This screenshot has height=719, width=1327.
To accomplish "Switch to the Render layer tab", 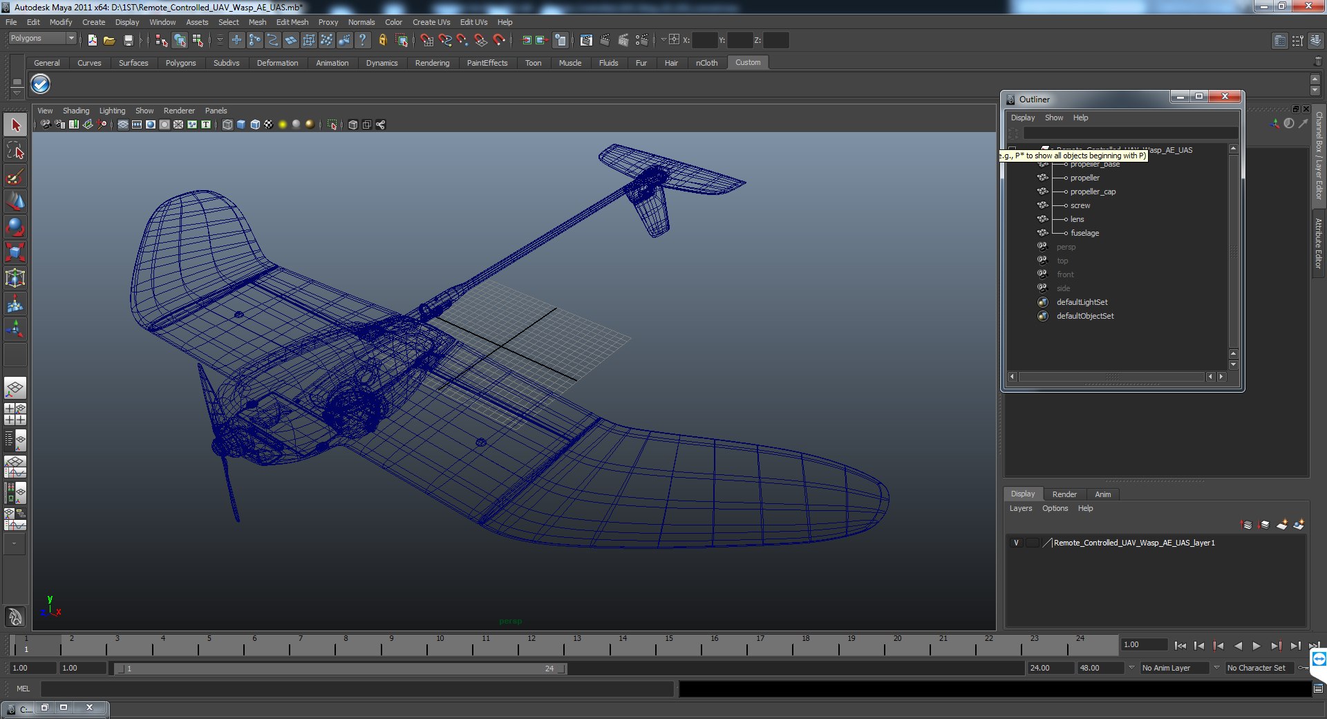I will tap(1064, 494).
